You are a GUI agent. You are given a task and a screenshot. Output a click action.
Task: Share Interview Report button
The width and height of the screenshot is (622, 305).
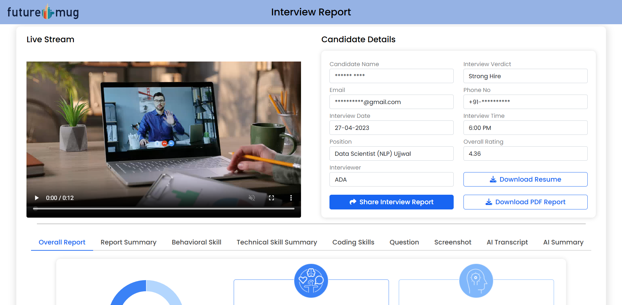(391, 202)
